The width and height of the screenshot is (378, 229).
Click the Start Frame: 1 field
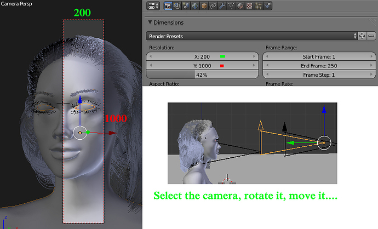coord(319,56)
